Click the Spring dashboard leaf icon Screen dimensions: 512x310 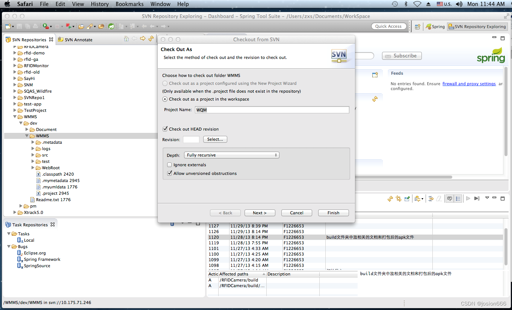click(111, 26)
